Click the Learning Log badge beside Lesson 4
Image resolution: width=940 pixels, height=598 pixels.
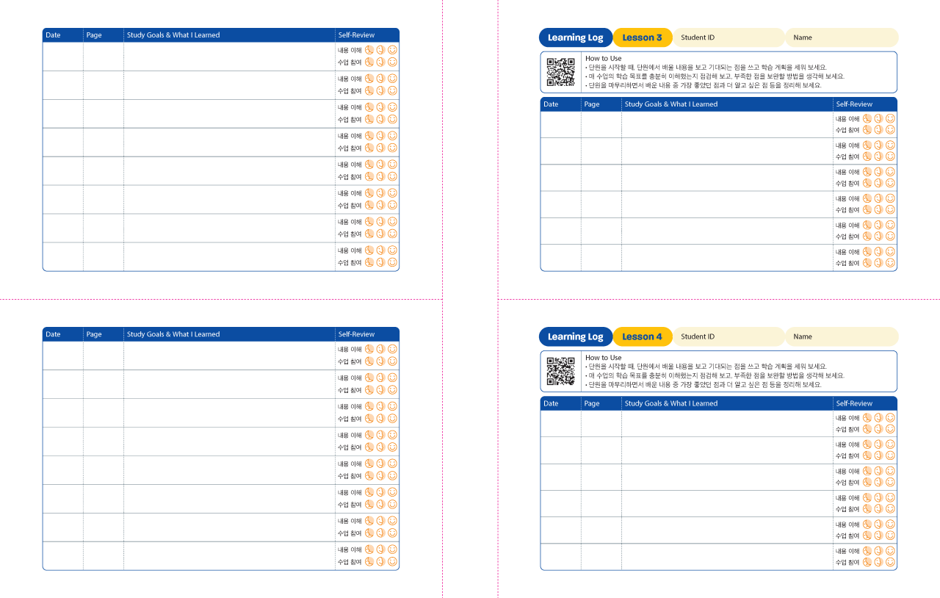click(575, 336)
